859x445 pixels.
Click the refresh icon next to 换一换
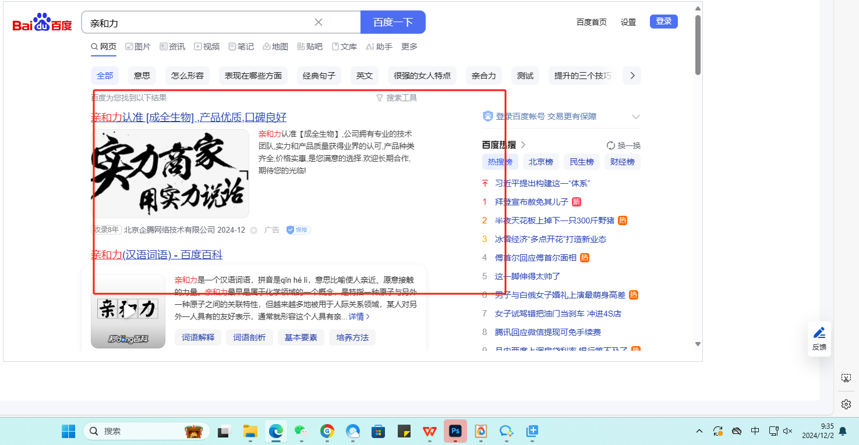pos(610,145)
